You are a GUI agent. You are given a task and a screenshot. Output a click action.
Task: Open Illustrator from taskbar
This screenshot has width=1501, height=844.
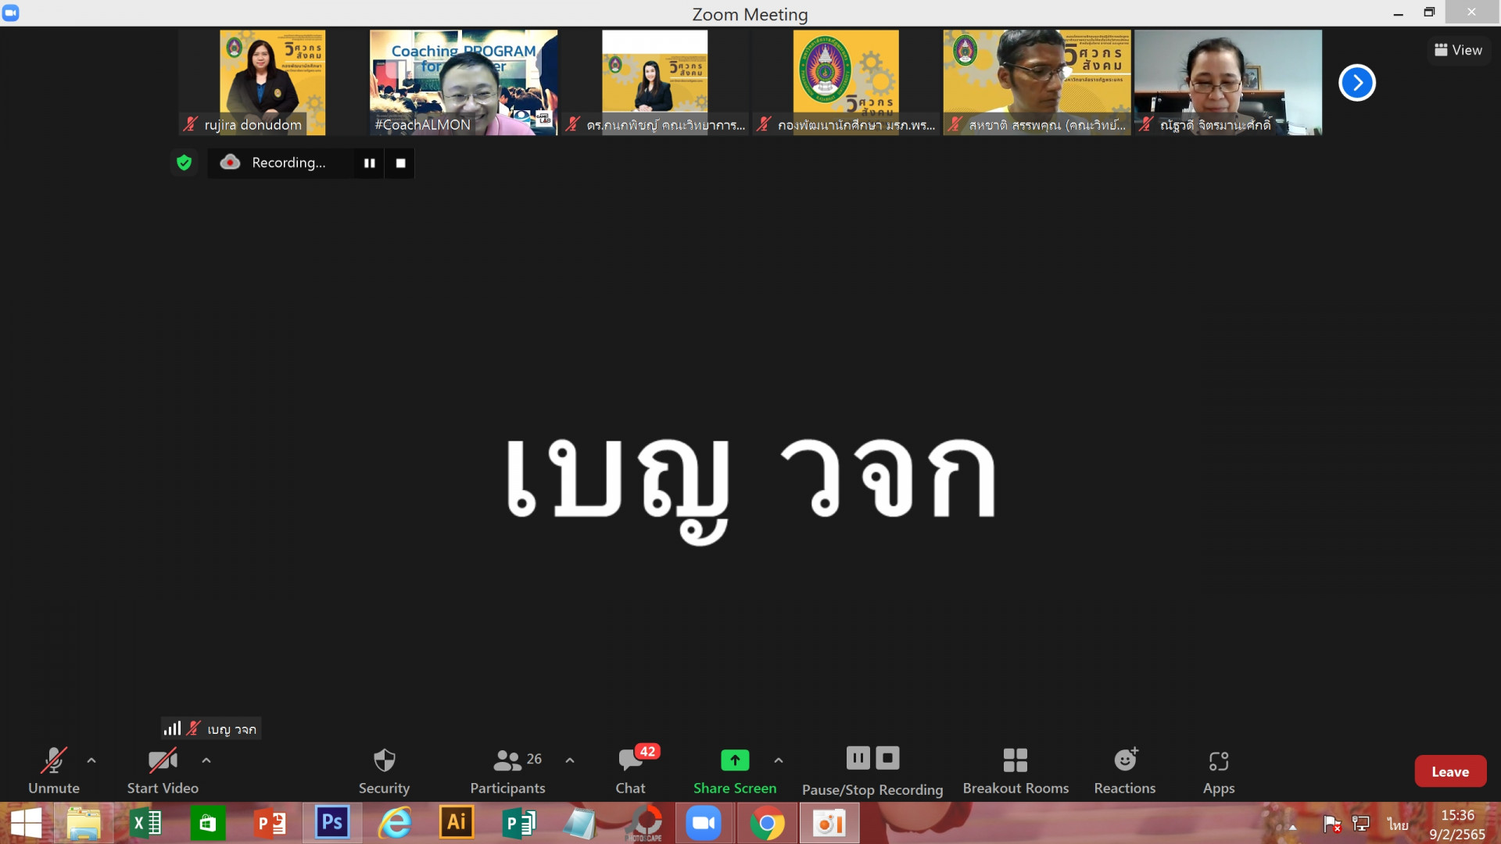click(457, 824)
